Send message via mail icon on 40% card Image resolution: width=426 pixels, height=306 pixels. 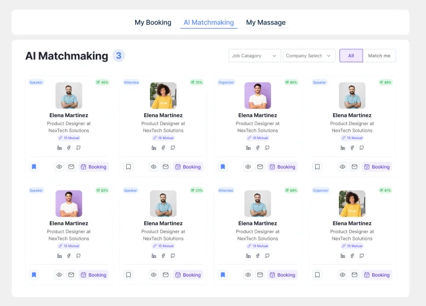point(71,167)
